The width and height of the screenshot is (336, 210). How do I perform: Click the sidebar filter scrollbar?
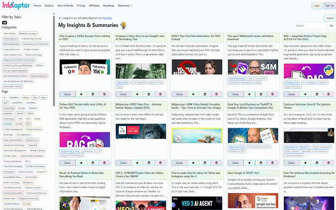coord(54,60)
